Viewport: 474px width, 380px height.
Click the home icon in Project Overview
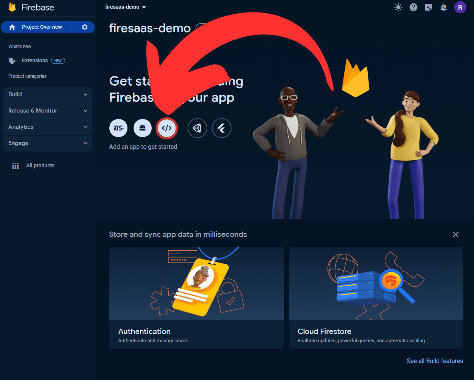12,27
